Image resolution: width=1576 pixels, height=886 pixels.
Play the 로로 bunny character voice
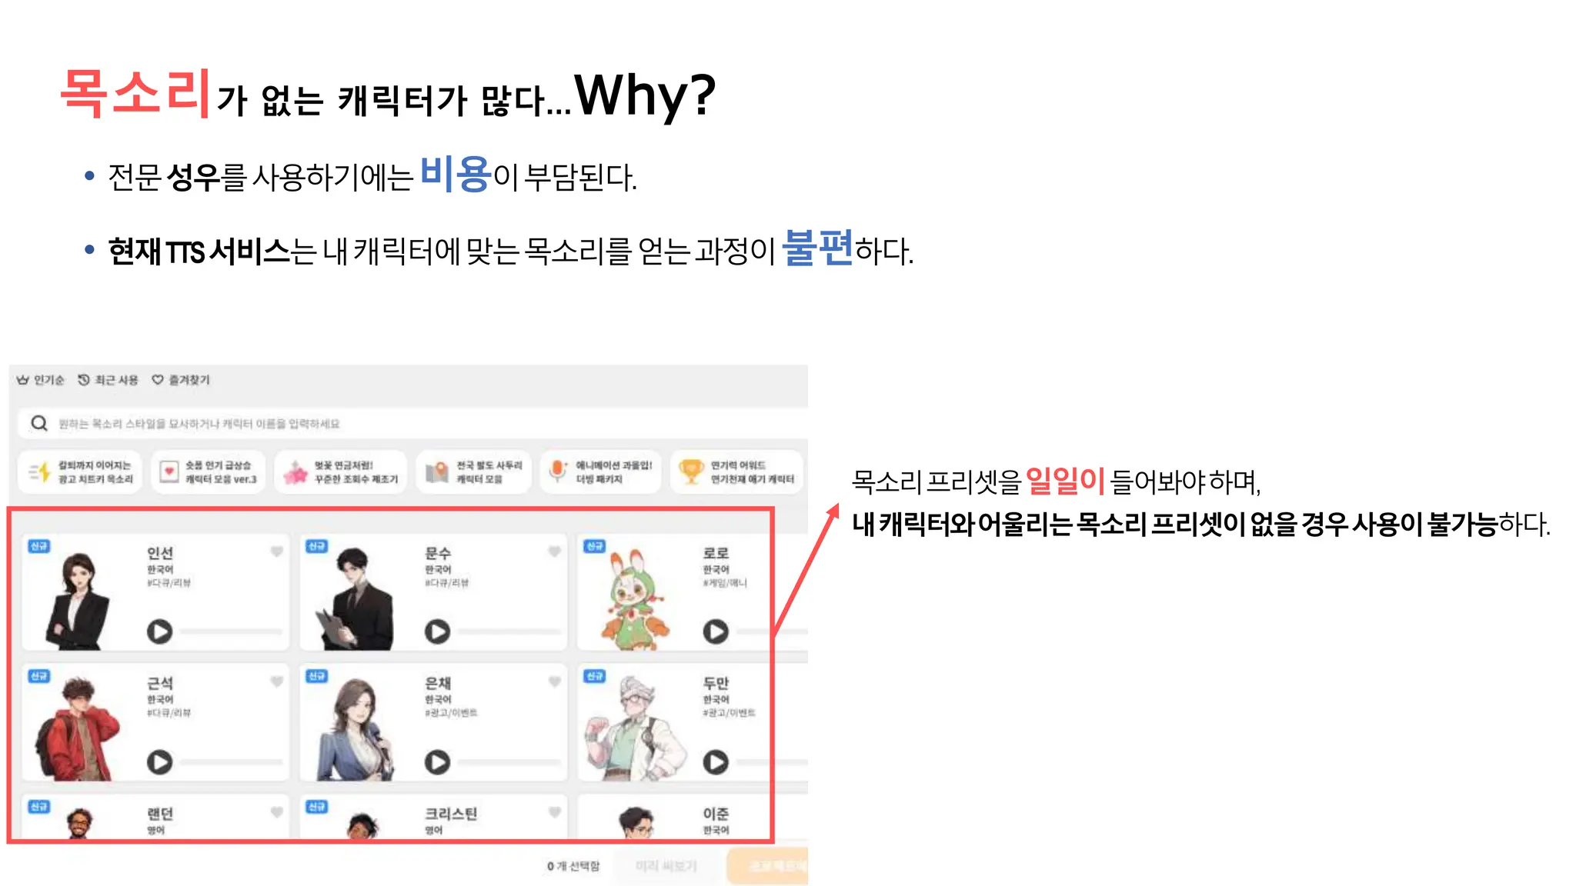pos(715,631)
